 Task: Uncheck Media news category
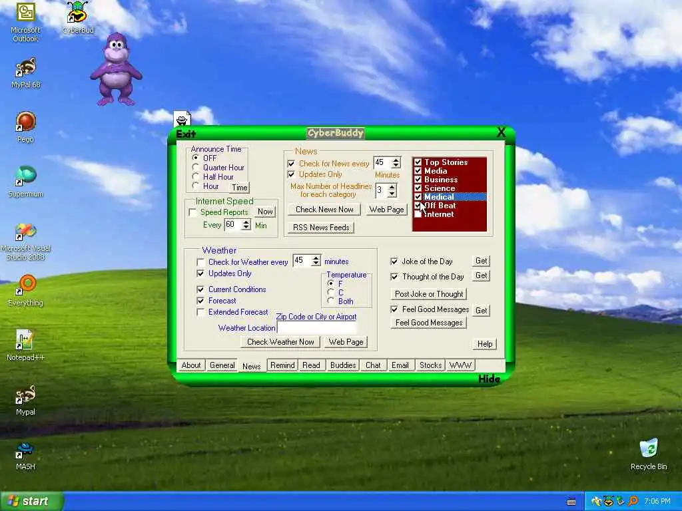(418, 171)
